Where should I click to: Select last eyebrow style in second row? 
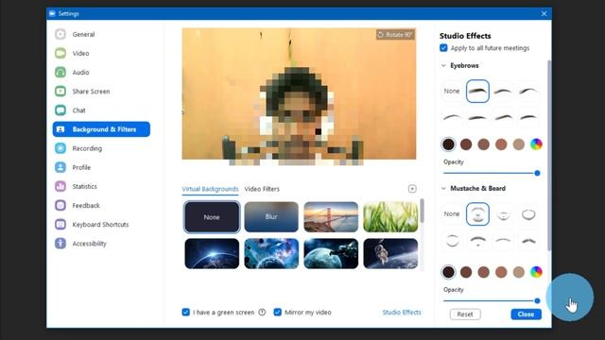coord(528,117)
